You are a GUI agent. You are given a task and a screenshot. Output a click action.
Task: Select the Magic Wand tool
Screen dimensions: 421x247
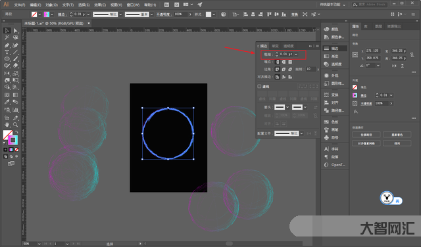pyautogui.click(x=7, y=38)
